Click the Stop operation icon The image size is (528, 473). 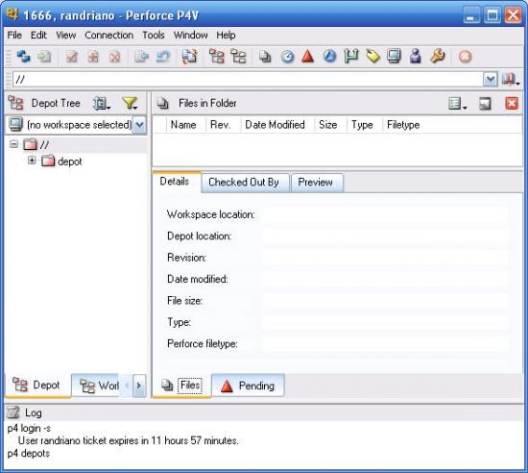(x=465, y=57)
